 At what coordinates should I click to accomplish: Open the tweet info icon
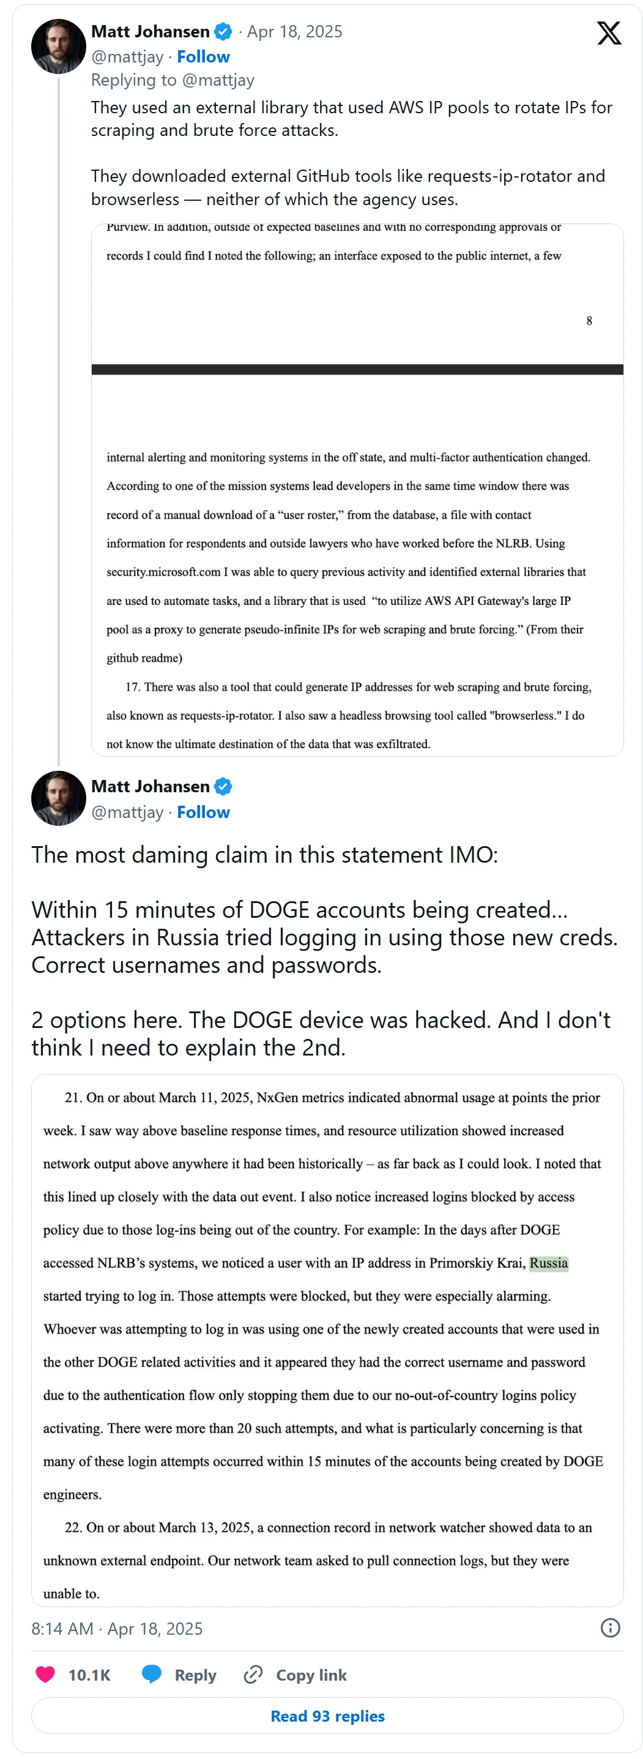point(609,1628)
